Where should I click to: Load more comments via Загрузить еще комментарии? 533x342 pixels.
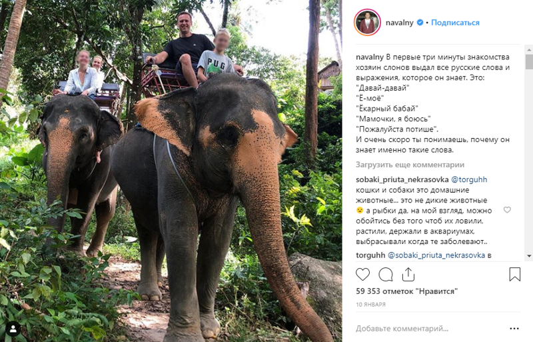tap(410, 165)
